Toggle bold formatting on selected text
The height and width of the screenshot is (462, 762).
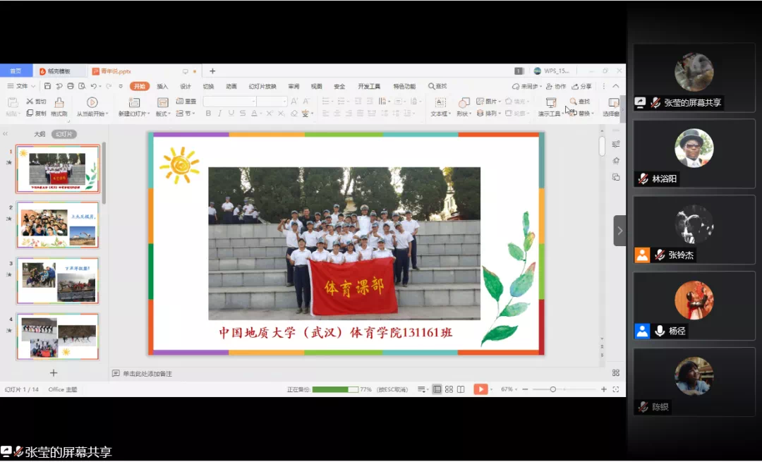coord(209,113)
